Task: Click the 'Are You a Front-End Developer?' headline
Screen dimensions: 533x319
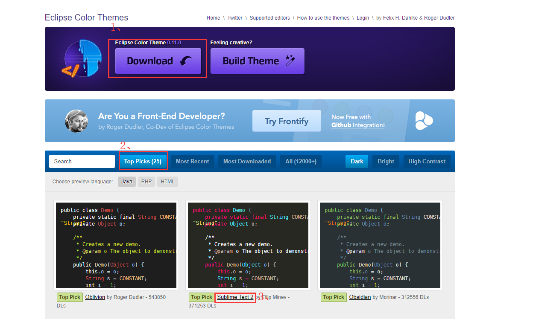Action: 161,116
